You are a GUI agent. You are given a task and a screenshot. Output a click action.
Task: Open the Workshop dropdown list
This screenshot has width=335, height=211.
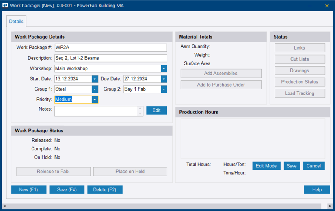164,68
